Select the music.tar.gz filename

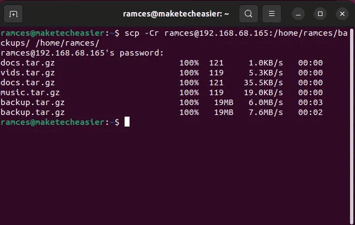30,92
